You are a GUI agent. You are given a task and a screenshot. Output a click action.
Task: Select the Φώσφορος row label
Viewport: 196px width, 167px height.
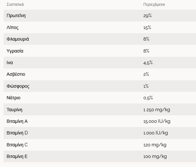[x=18, y=86]
